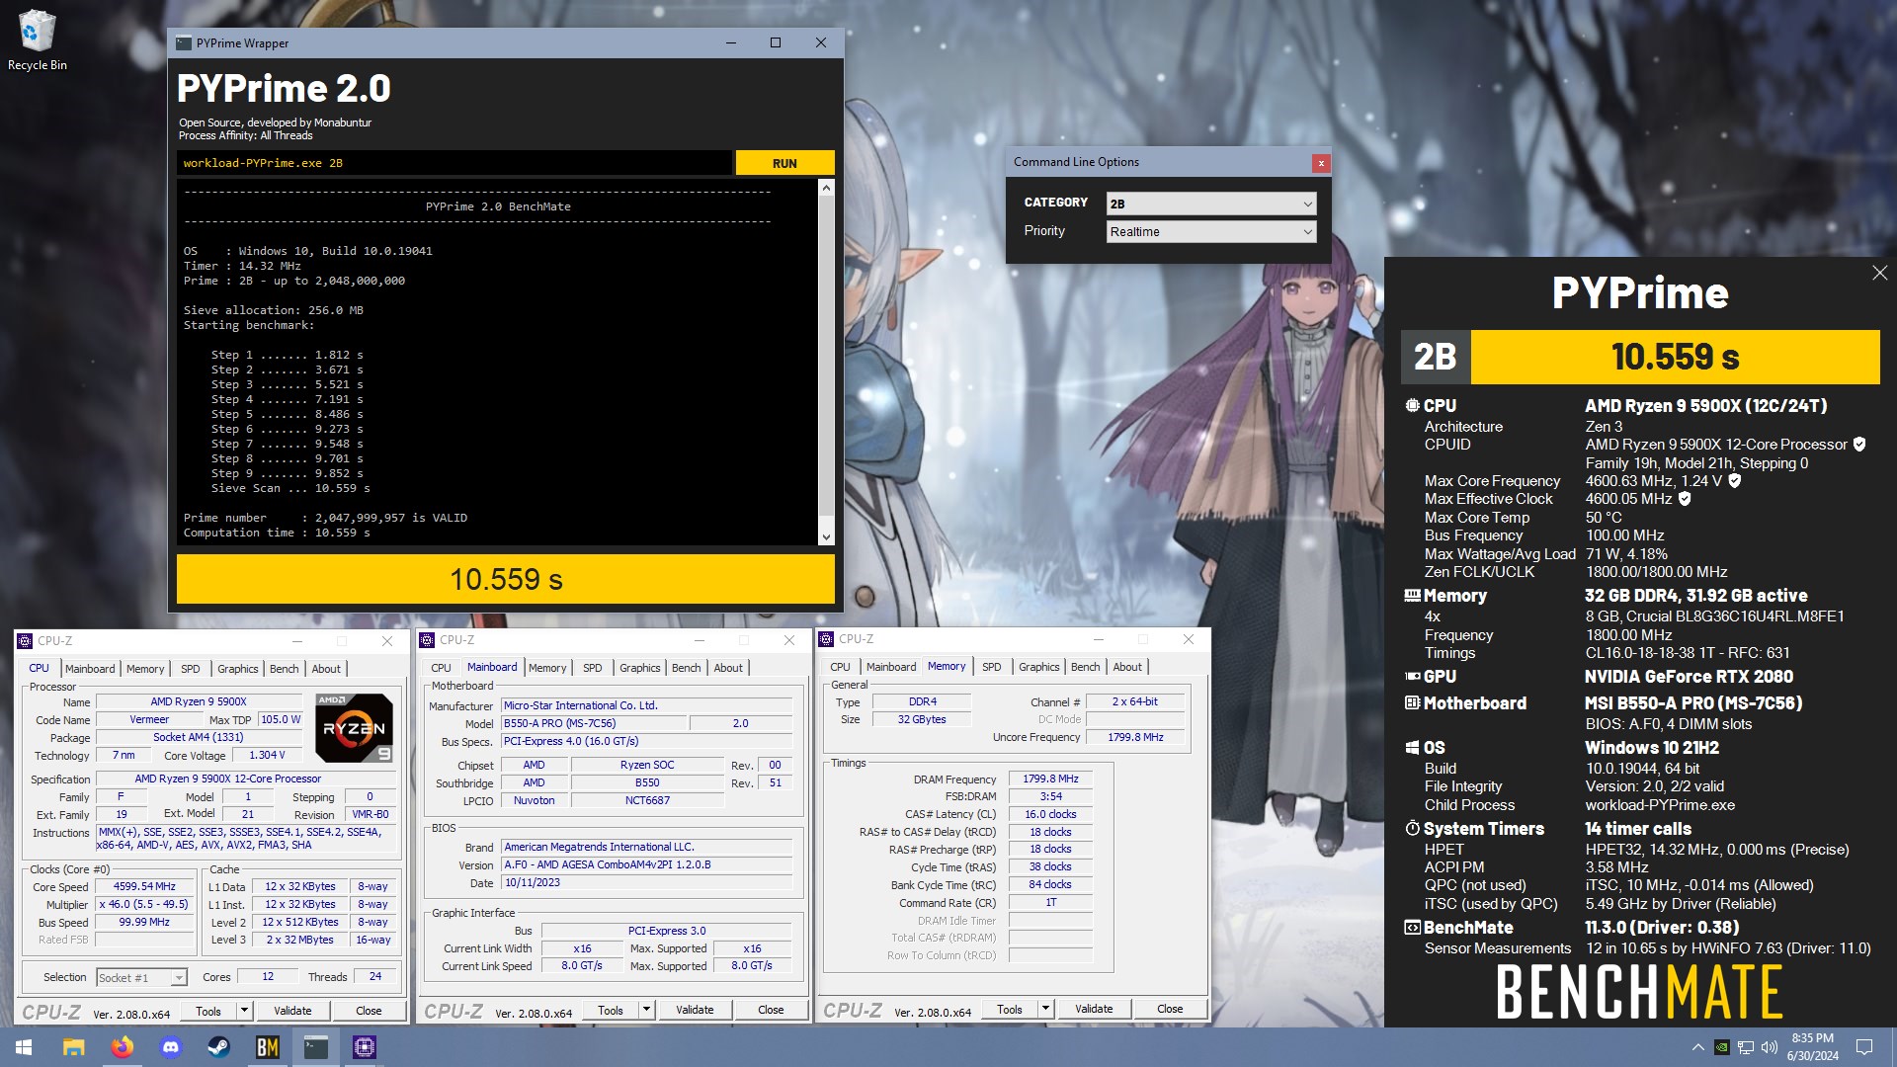This screenshot has width=1897, height=1067.
Task: Click the System Timers clock icon
Action: (x=1413, y=829)
